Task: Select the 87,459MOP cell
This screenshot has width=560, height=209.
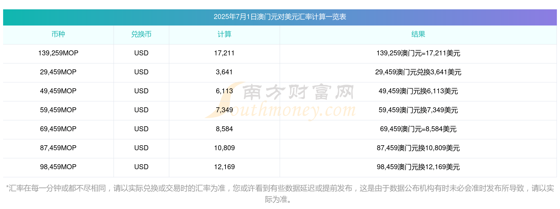Action: pyautogui.click(x=58, y=148)
